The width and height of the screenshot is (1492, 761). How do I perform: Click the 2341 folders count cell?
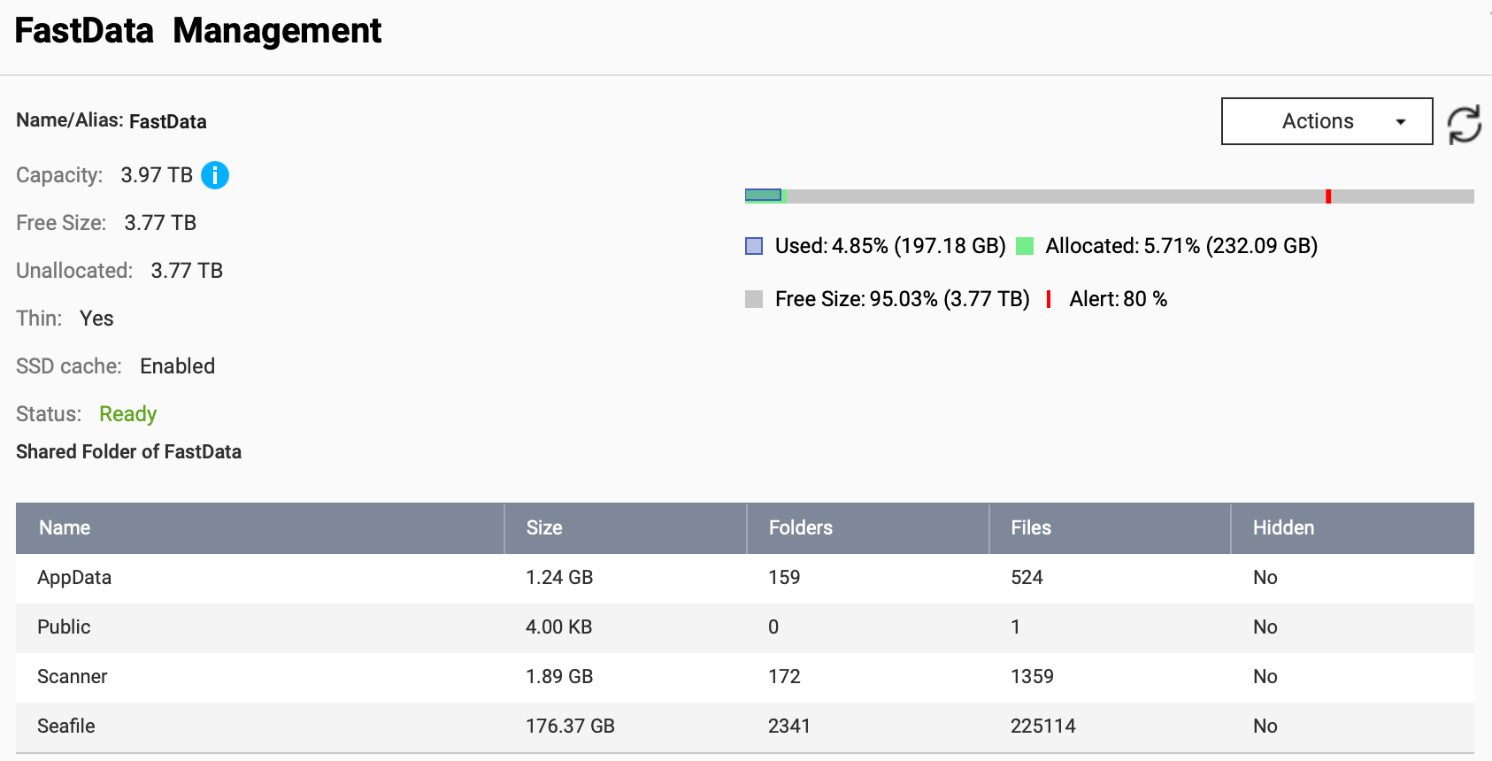coord(789,726)
